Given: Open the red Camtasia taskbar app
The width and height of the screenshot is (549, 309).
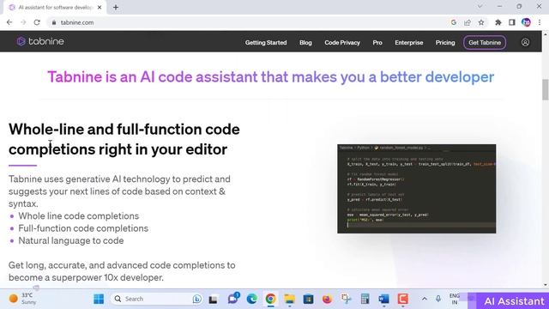Looking at the screenshot, I should 402,299.
